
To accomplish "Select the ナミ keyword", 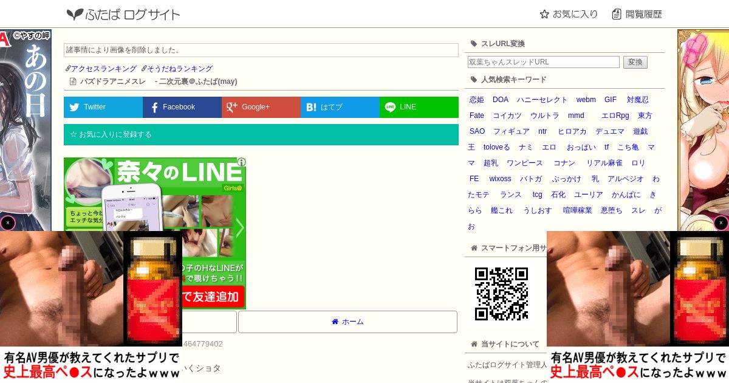I will pyautogui.click(x=526, y=147).
